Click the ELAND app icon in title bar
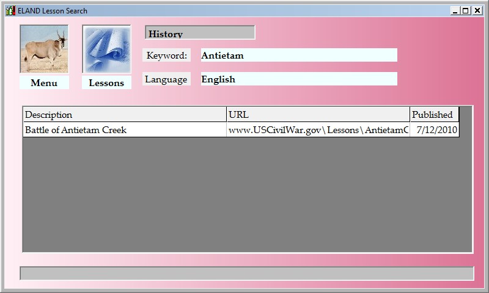The width and height of the screenshot is (489, 293). coord(10,10)
